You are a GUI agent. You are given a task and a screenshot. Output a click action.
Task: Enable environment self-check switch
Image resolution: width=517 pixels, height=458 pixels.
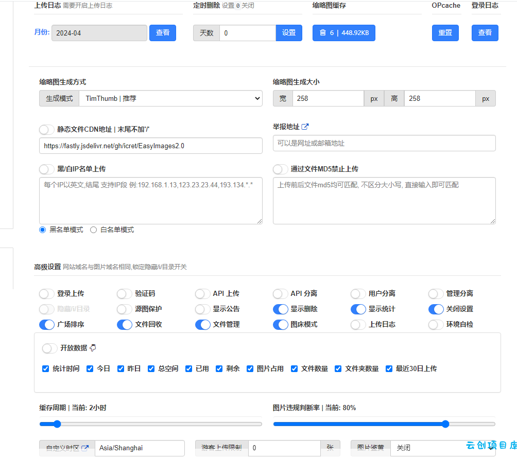pyautogui.click(x=436, y=325)
